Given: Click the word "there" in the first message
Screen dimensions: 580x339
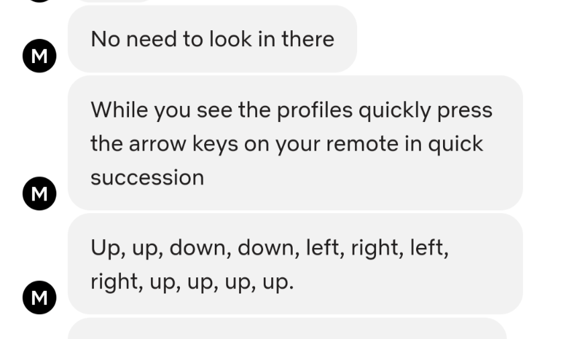Looking at the screenshot, I should pyautogui.click(x=307, y=39).
